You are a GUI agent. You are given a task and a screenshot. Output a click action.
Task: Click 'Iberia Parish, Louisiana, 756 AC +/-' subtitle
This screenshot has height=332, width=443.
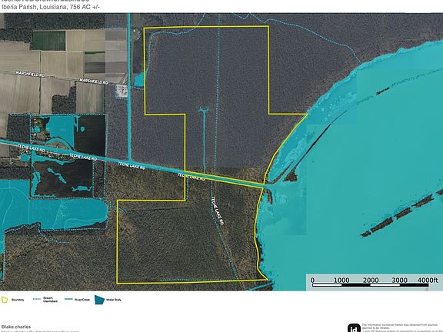pos(51,8)
